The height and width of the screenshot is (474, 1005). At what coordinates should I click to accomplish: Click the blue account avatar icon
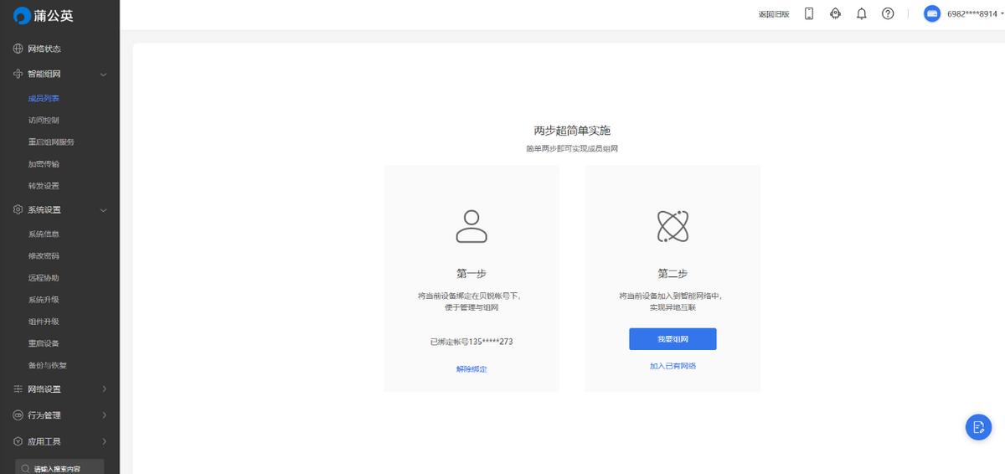[932, 13]
